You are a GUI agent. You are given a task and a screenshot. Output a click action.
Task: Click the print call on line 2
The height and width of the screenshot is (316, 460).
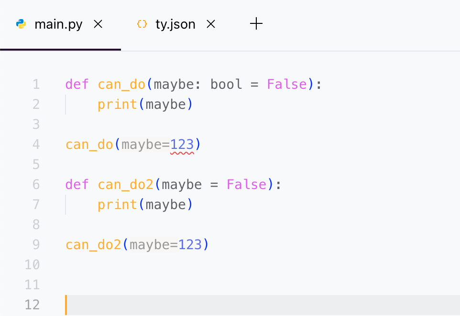pos(118,105)
